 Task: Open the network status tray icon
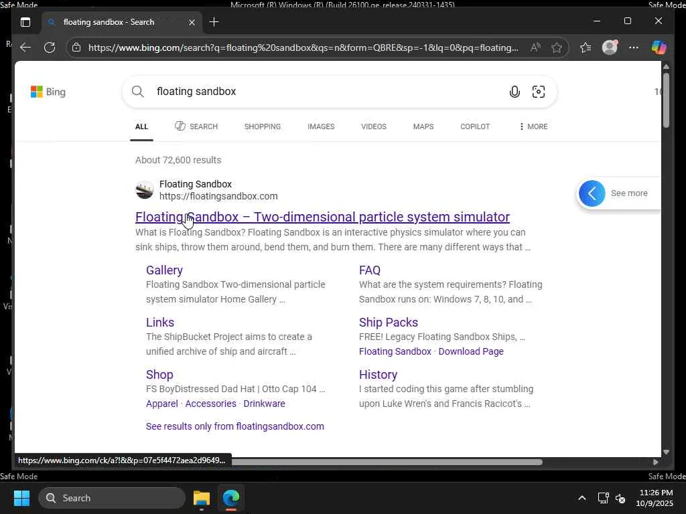tap(604, 498)
